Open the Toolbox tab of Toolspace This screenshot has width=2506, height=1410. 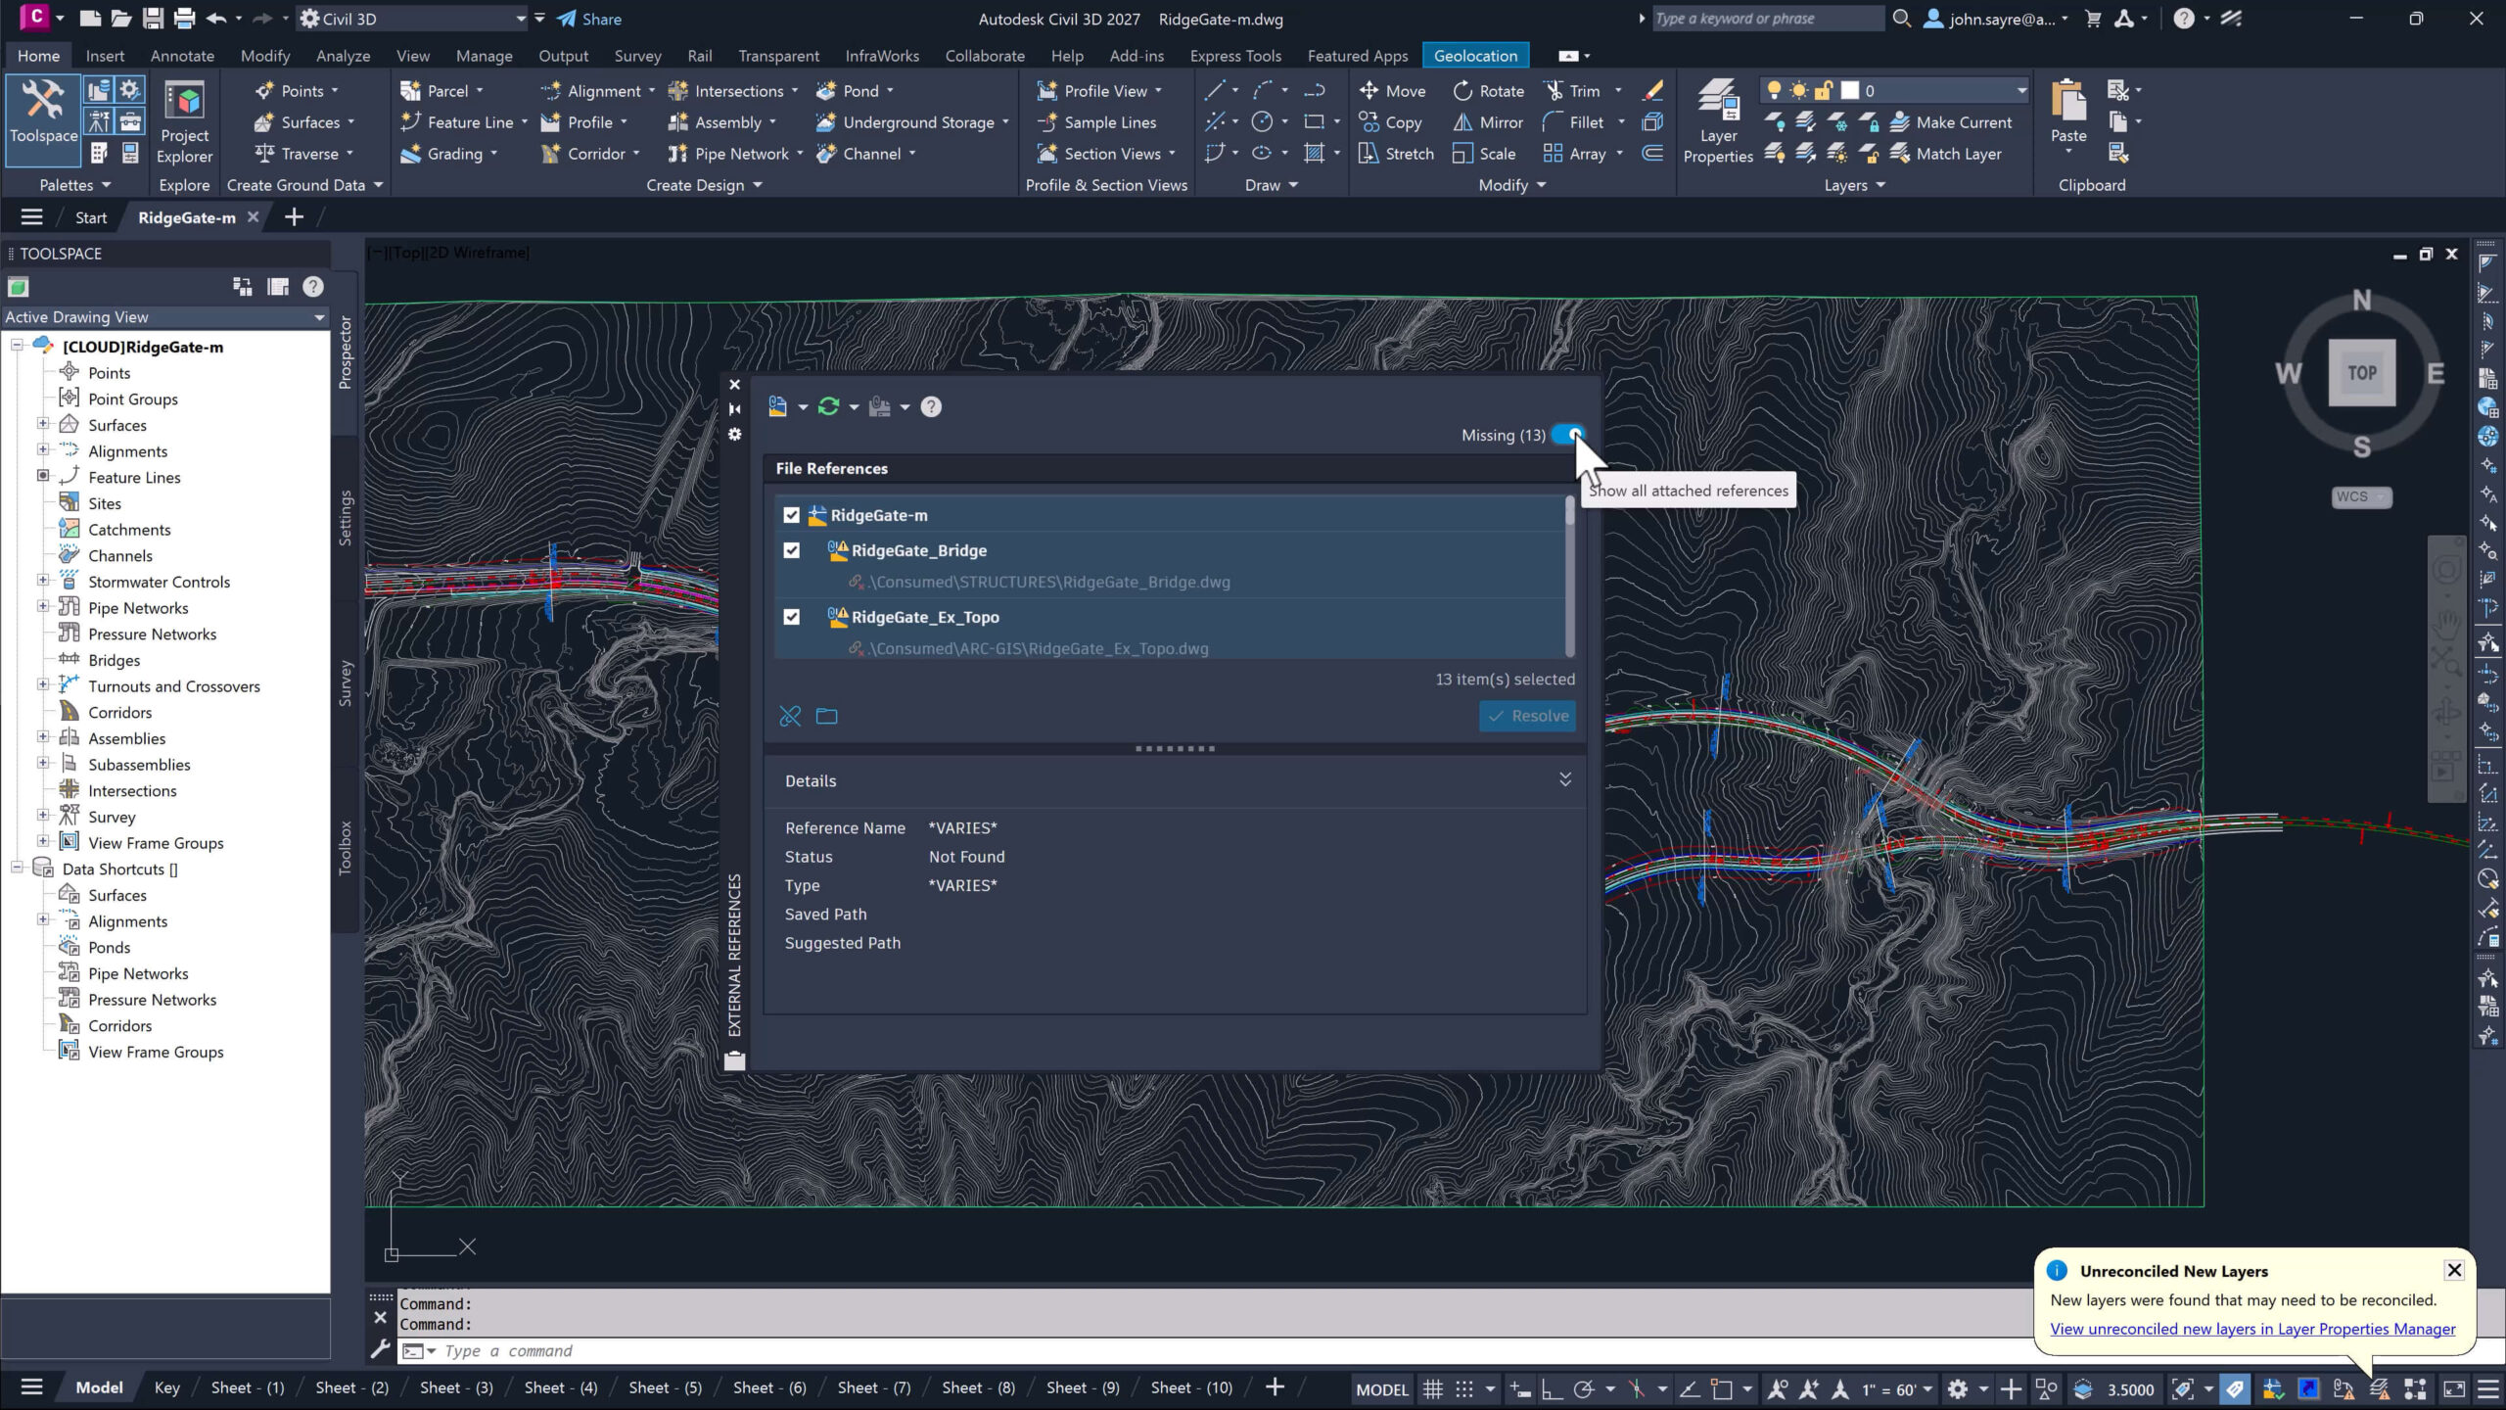[345, 847]
